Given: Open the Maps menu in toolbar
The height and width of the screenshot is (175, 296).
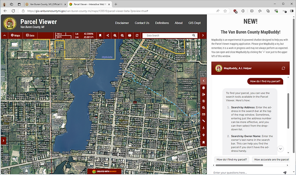Looking at the screenshot, I should [16, 35].
